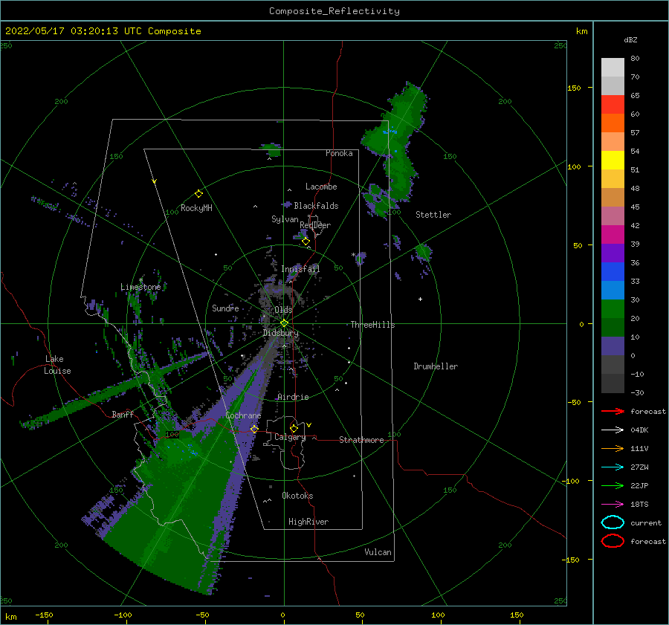
Task: Click the white 04DK arrow legend icon
Action: tap(613, 430)
